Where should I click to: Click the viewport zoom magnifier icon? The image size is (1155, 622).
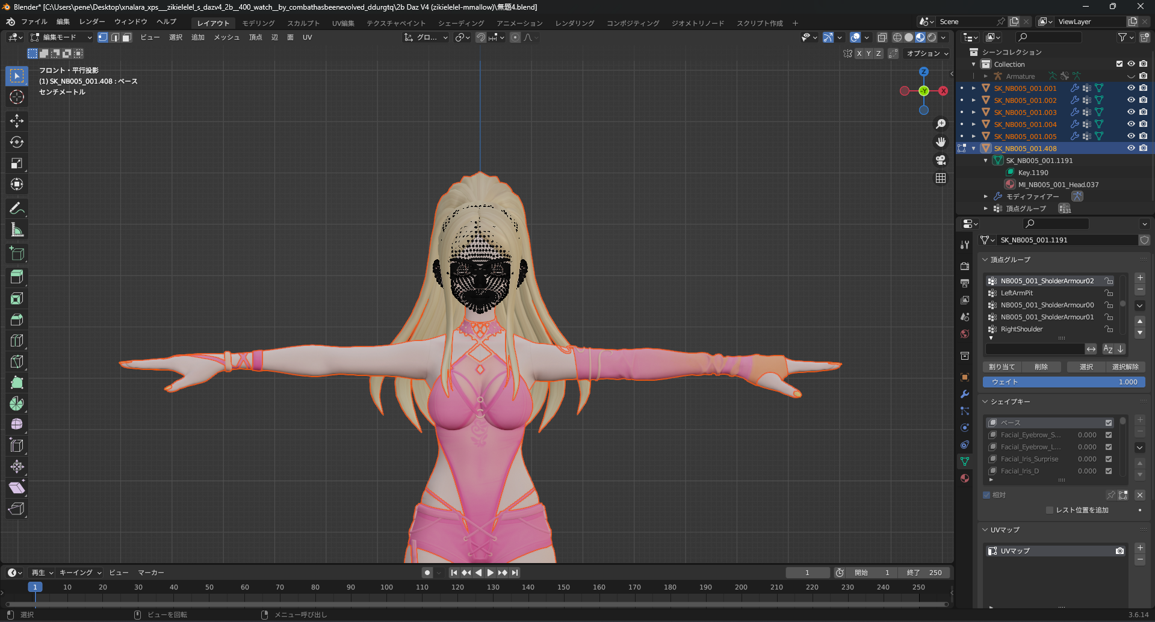click(x=941, y=124)
